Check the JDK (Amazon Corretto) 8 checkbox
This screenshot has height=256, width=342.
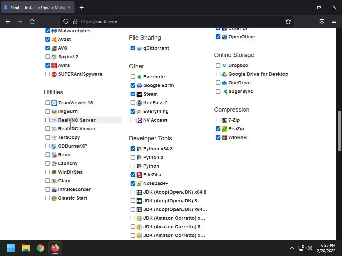pos(133,227)
